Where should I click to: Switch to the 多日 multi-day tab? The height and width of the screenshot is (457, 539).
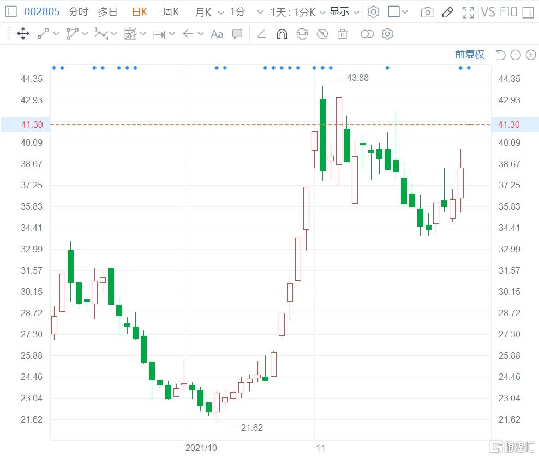[107, 12]
